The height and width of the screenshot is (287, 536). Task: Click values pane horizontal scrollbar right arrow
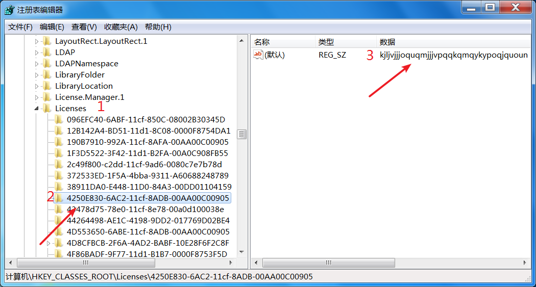525,263
